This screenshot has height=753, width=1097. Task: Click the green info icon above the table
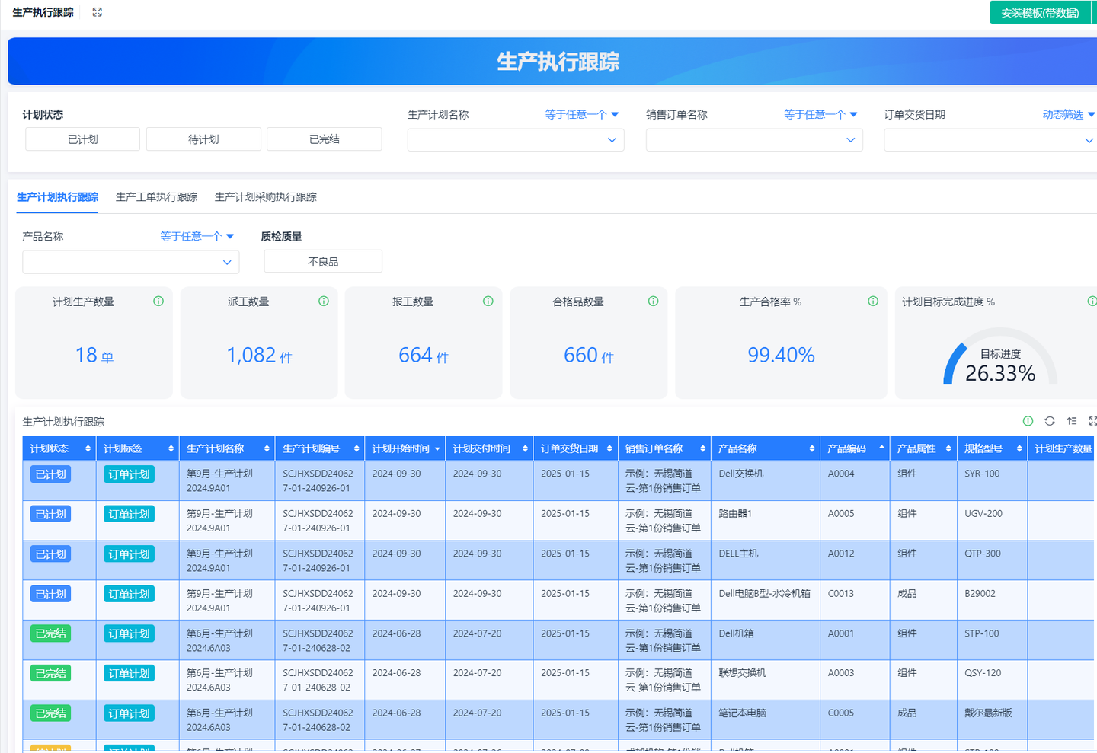pyautogui.click(x=1028, y=421)
